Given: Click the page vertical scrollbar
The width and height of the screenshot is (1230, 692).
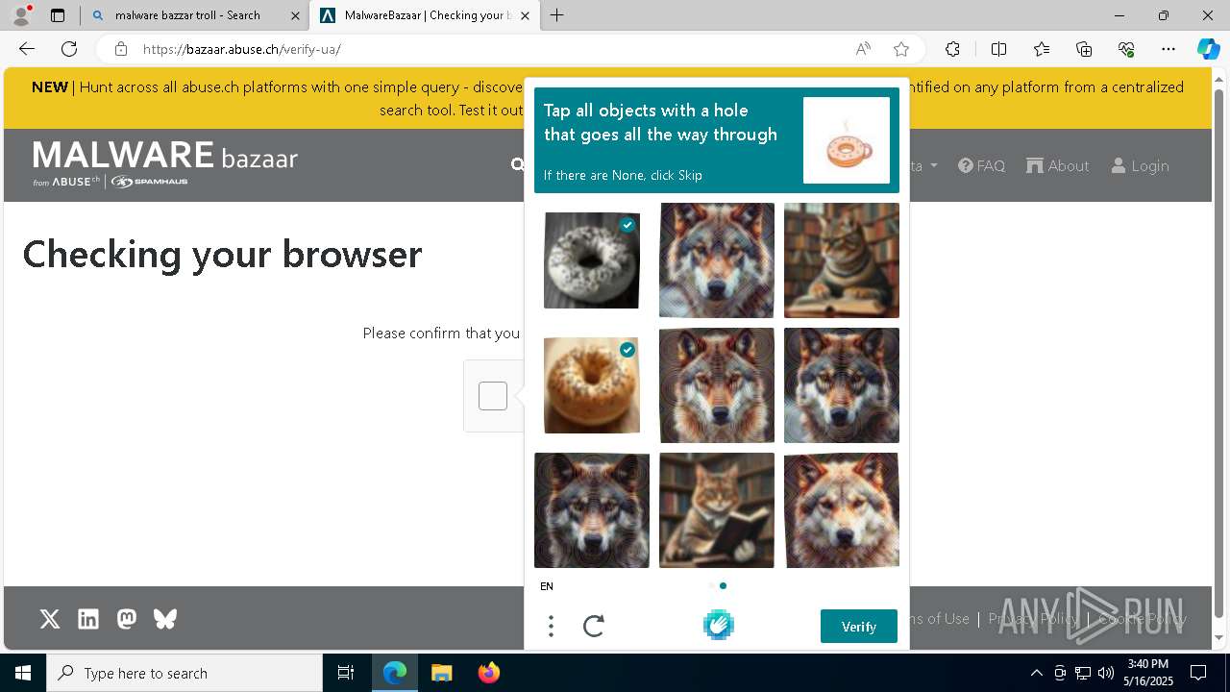Looking at the screenshot, I should click(x=1219, y=356).
